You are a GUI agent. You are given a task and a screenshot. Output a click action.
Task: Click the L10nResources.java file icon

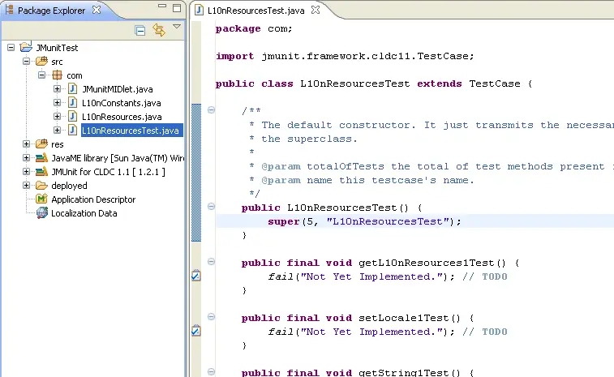(x=72, y=117)
